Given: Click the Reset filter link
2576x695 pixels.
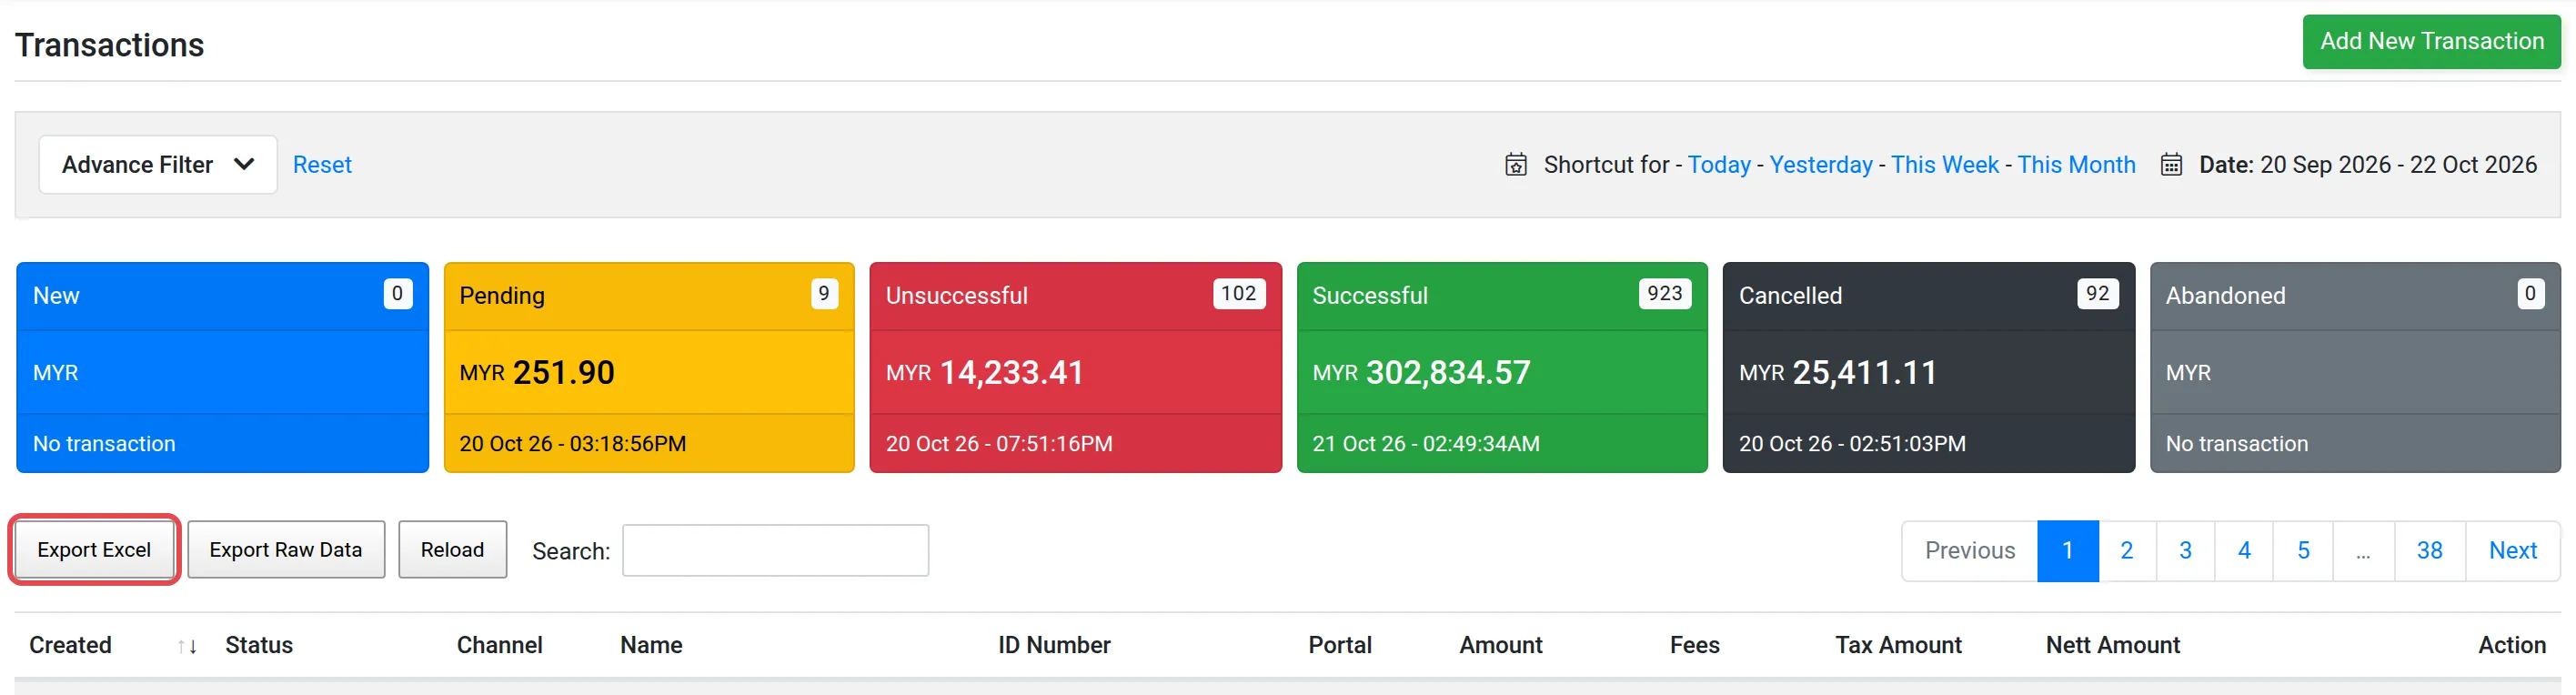Looking at the screenshot, I should (322, 165).
